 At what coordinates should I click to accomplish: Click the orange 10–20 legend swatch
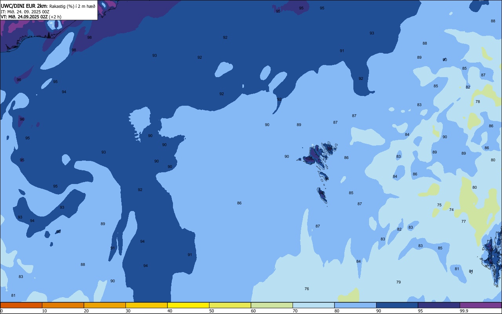(63, 305)
